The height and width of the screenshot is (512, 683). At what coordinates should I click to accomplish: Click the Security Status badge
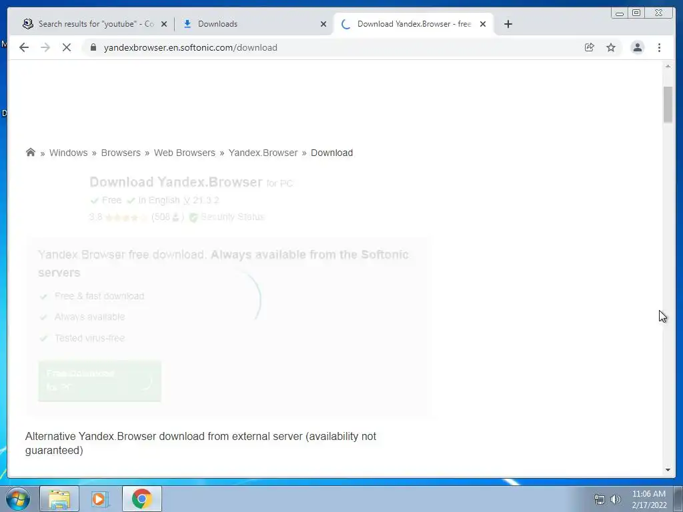[227, 217]
